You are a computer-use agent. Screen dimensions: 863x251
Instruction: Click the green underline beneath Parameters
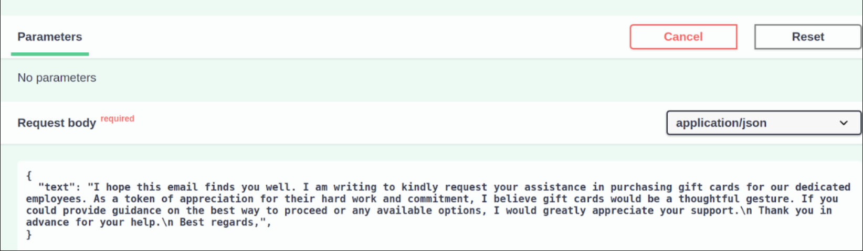(50, 53)
